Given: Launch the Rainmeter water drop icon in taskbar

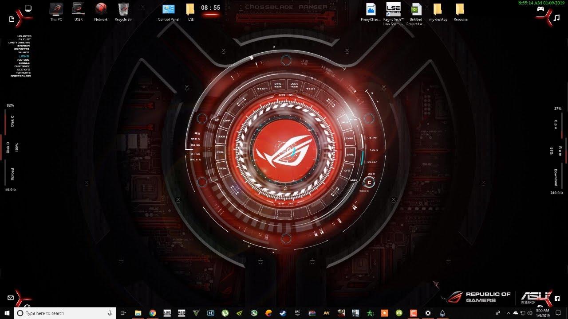Looking at the screenshot, I should (x=442, y=313).
